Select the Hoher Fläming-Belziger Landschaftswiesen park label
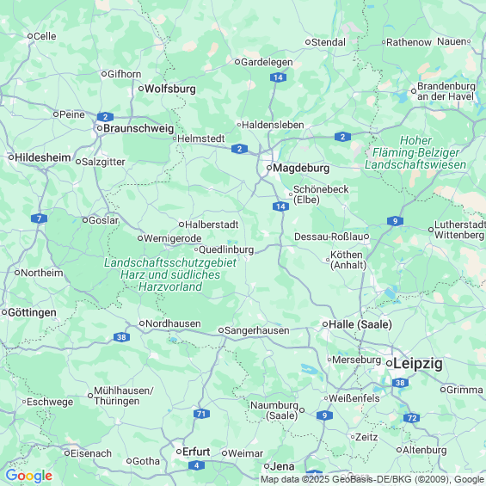This screenshot has width=486, height=486. tap(415, 152)
